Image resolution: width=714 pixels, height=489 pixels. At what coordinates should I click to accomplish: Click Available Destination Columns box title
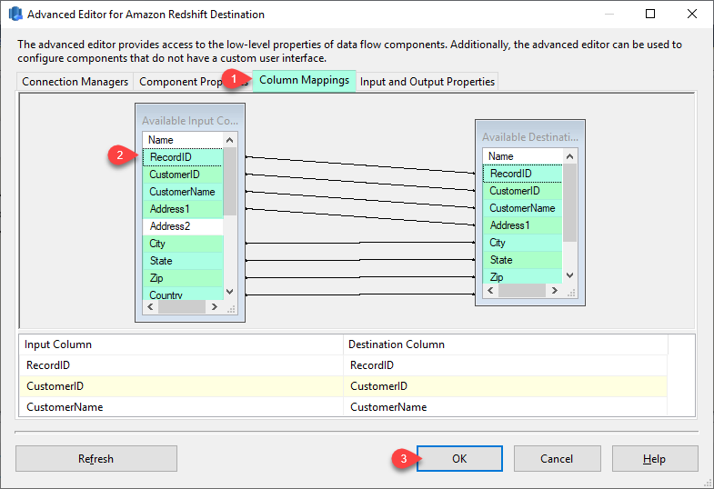[530, 137]
